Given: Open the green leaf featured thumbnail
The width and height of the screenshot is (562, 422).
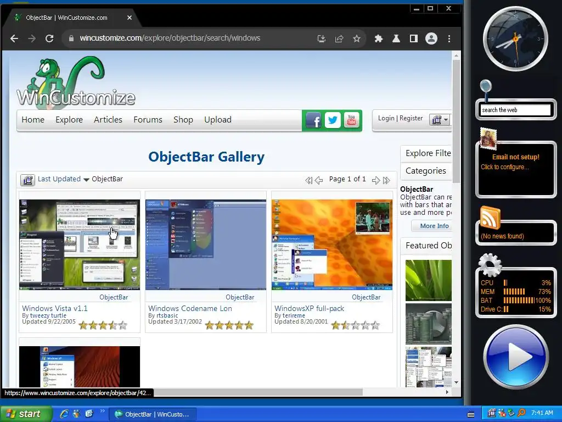Looking at the screenshot, I should pyautogui.click(x=428, y=280).
